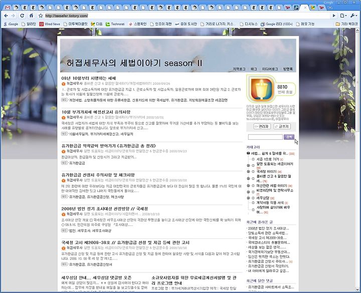Open the wrench settings menu
The height and width of the screenshot is (293, 361).
(x=353, y=16)
